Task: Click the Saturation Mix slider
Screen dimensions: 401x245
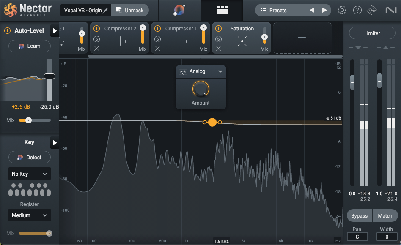Action: (x=264, y=35)
